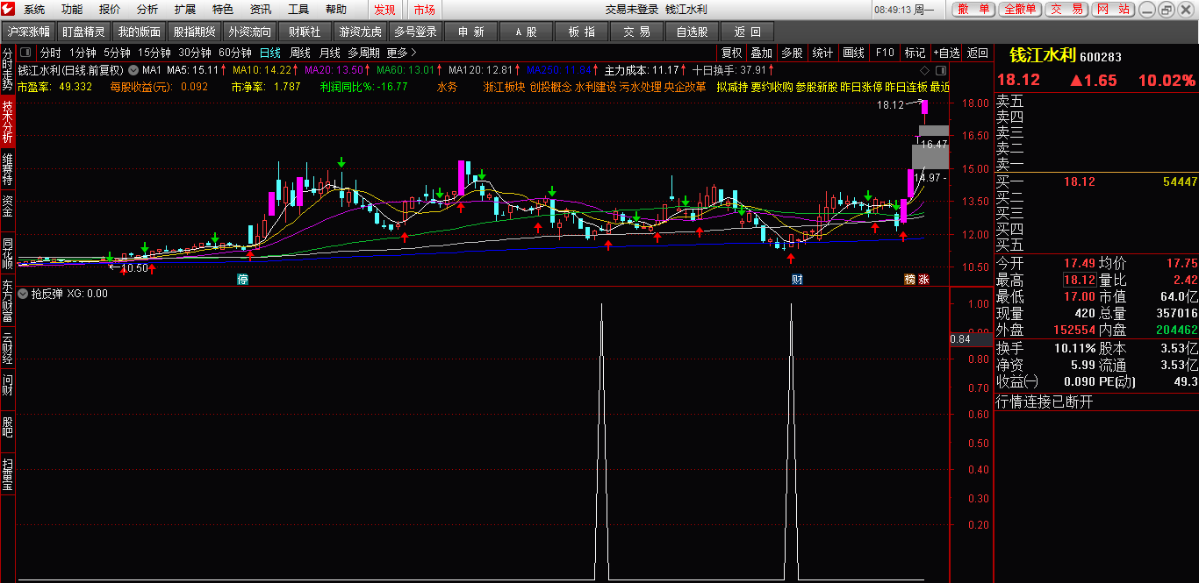Click the 多号登录 toolbar button
Viewport: 1199px width, 583px height.
[x=415, y=32]
